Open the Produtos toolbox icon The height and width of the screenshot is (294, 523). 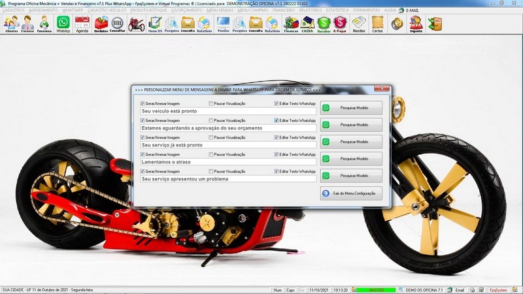tap(101, 24)
